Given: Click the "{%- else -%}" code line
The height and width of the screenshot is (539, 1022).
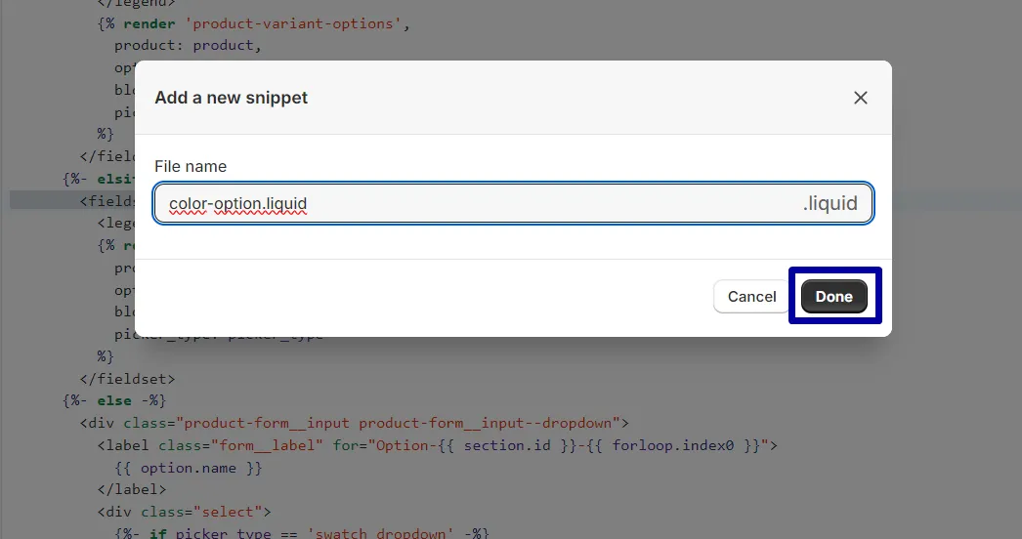Looking at the screenshot, I should pos(114,400).
